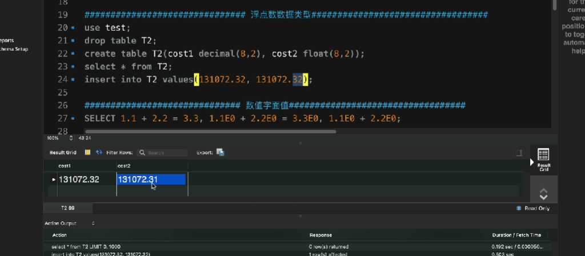
Task: Click line number 25 in the gutter
Action: (63, 92)
